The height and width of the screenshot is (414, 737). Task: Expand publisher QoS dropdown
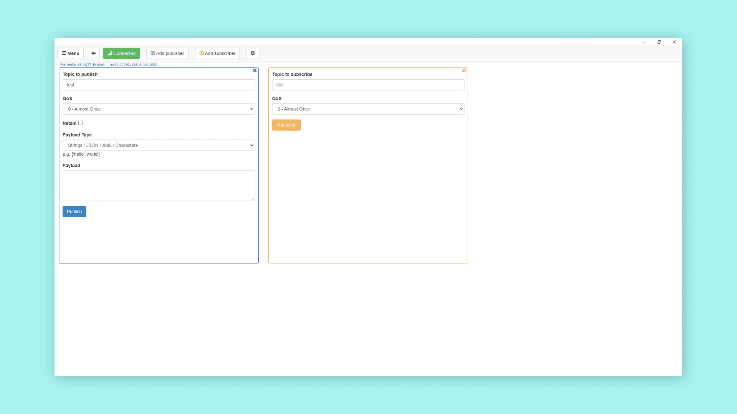click(159, 109)
